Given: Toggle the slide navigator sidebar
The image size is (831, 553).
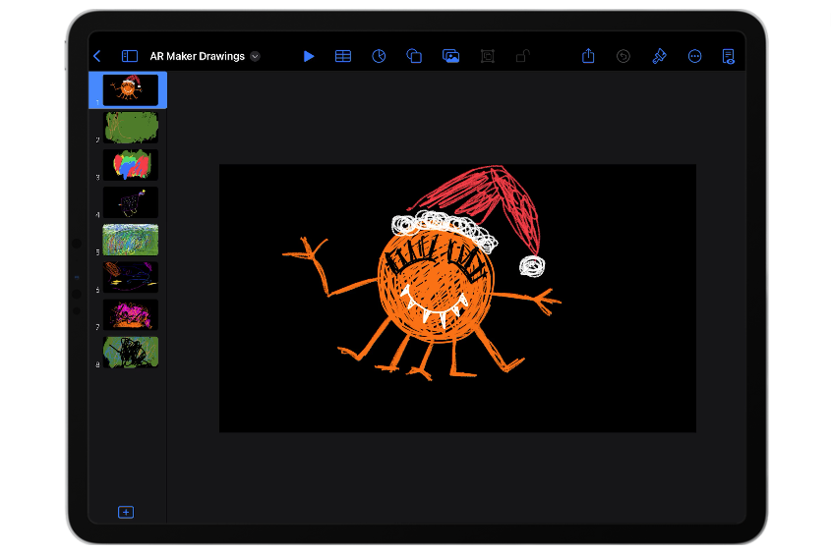Looking at the screenshot, I should coord(129,57).
